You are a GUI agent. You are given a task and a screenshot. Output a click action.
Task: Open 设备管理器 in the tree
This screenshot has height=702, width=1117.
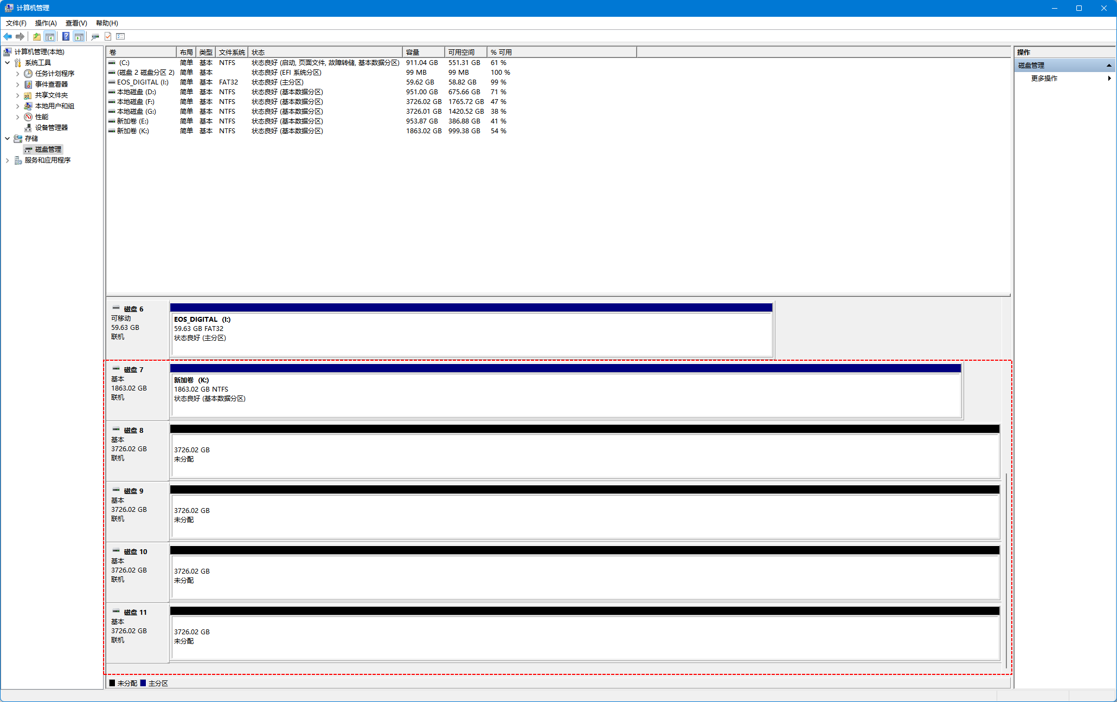(x=51, y=127)
